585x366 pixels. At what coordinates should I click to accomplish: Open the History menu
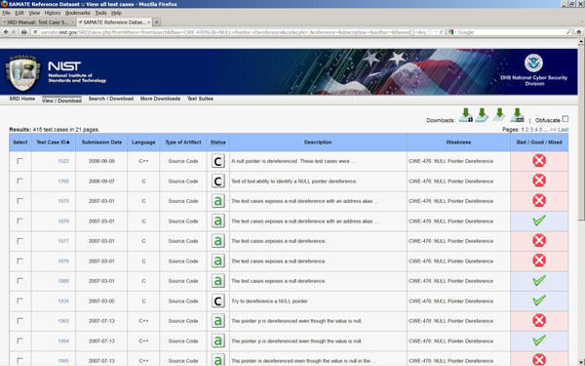tap(53, 13)
